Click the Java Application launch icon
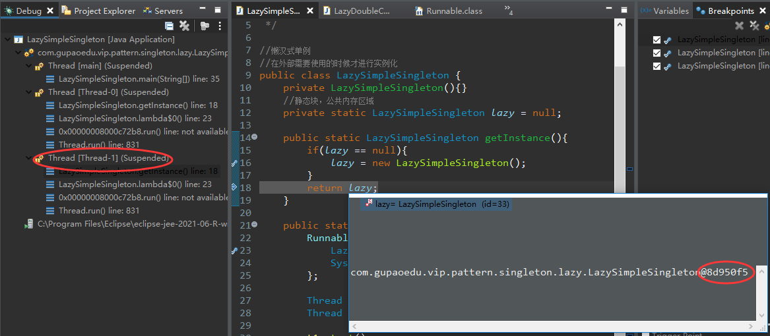Image resolution: width=770 pixels, height=336 pixels. tap(18, 40)
